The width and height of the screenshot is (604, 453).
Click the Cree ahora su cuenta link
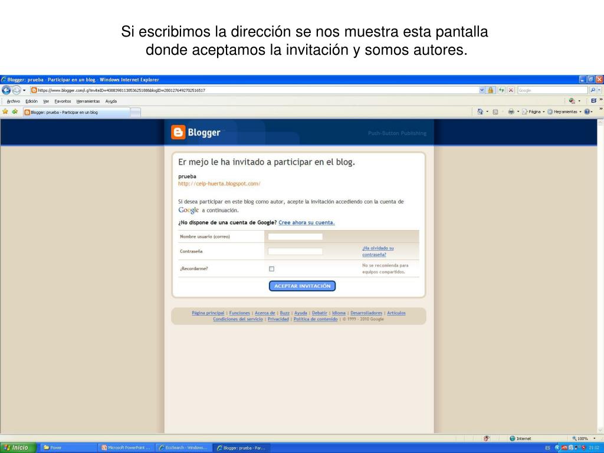(x=307, y=222)
